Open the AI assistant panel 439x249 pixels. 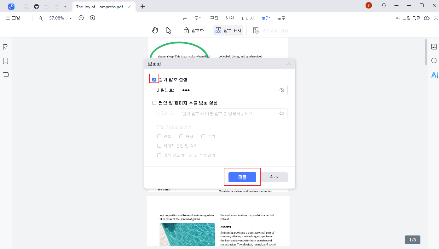tap(435, 75)
